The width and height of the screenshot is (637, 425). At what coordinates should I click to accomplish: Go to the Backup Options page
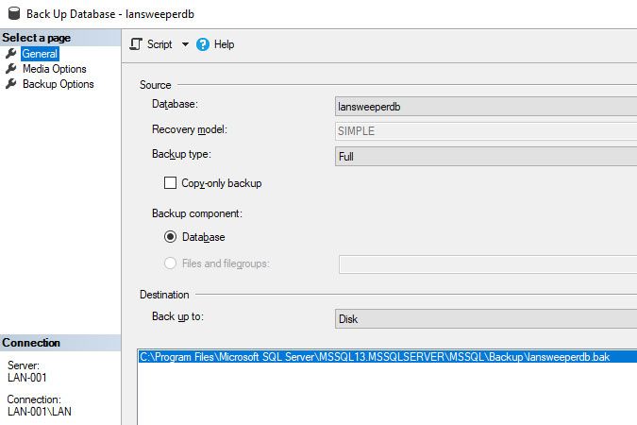pos(58,84)
